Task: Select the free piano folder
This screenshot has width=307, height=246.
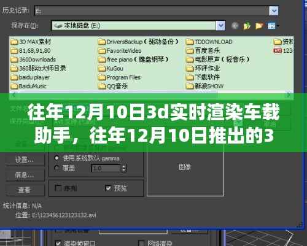Action: (x=133, y=60)
